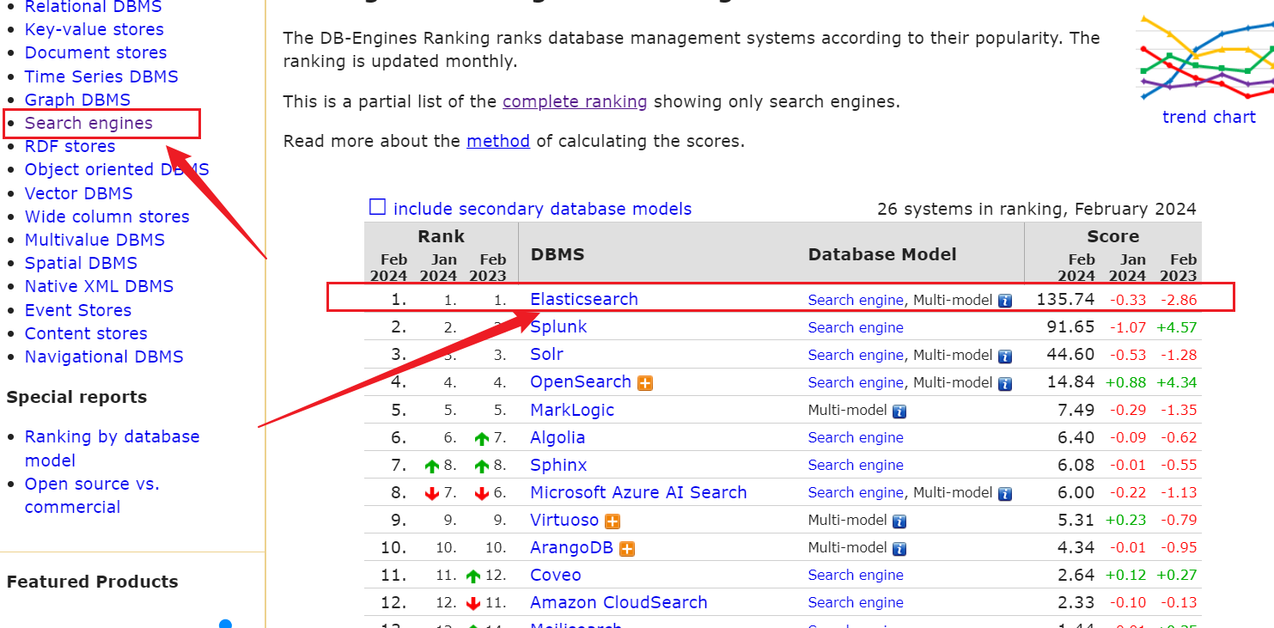Select the Search engines category

[x=88, y=123]
